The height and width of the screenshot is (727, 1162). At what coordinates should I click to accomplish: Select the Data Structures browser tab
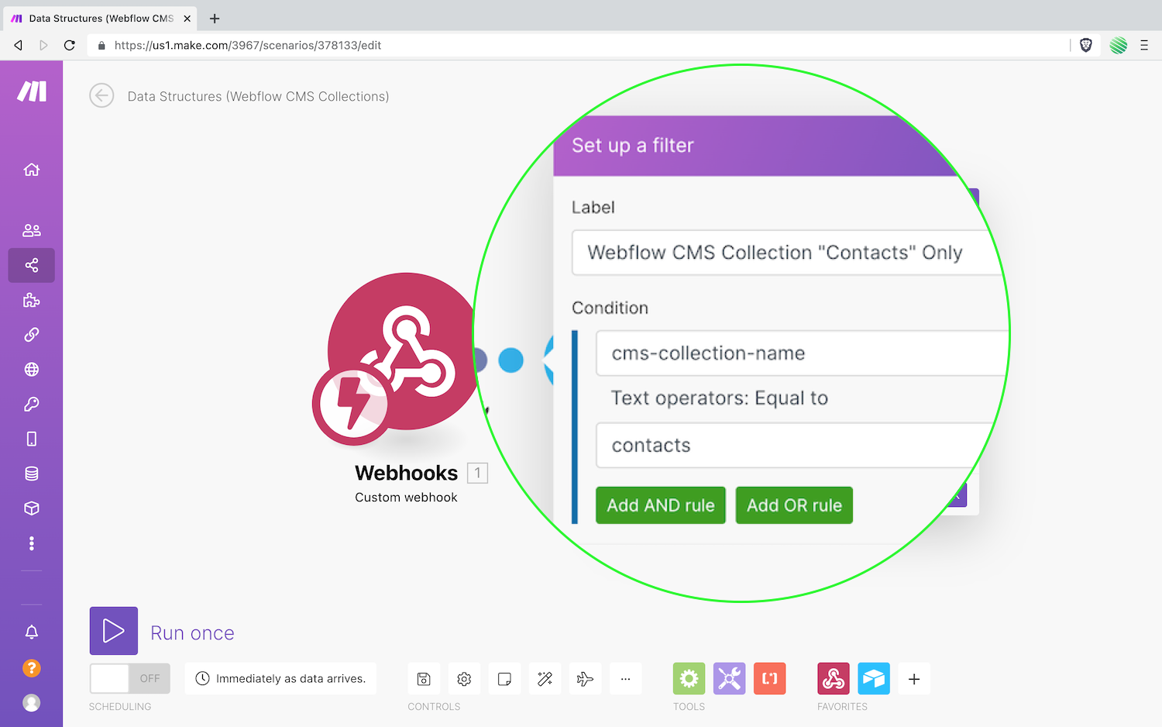[101, 19]
